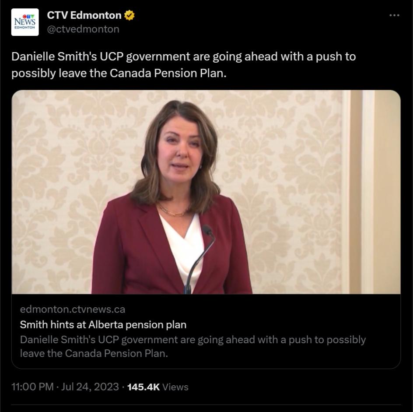Click the grey card description below the headline
This screenshot has width=413, height=412.
pos(192,346)
